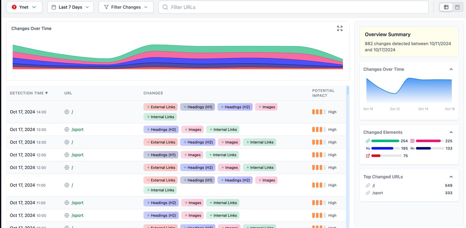Viewport: 466px width, 228px height.
Task: Open the / URL link in the 14:00 row
Action: click(72, 112)
